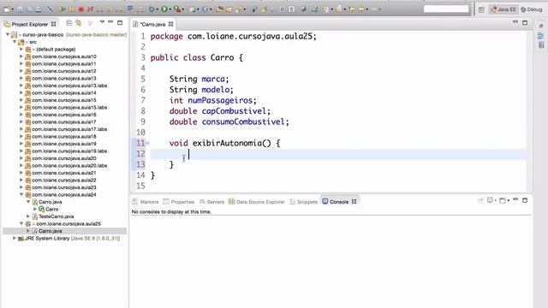The height and width of the screenshot is (308, 548).
Task: Open Project Explorer view menu arrow
Action: click(102, 22)
